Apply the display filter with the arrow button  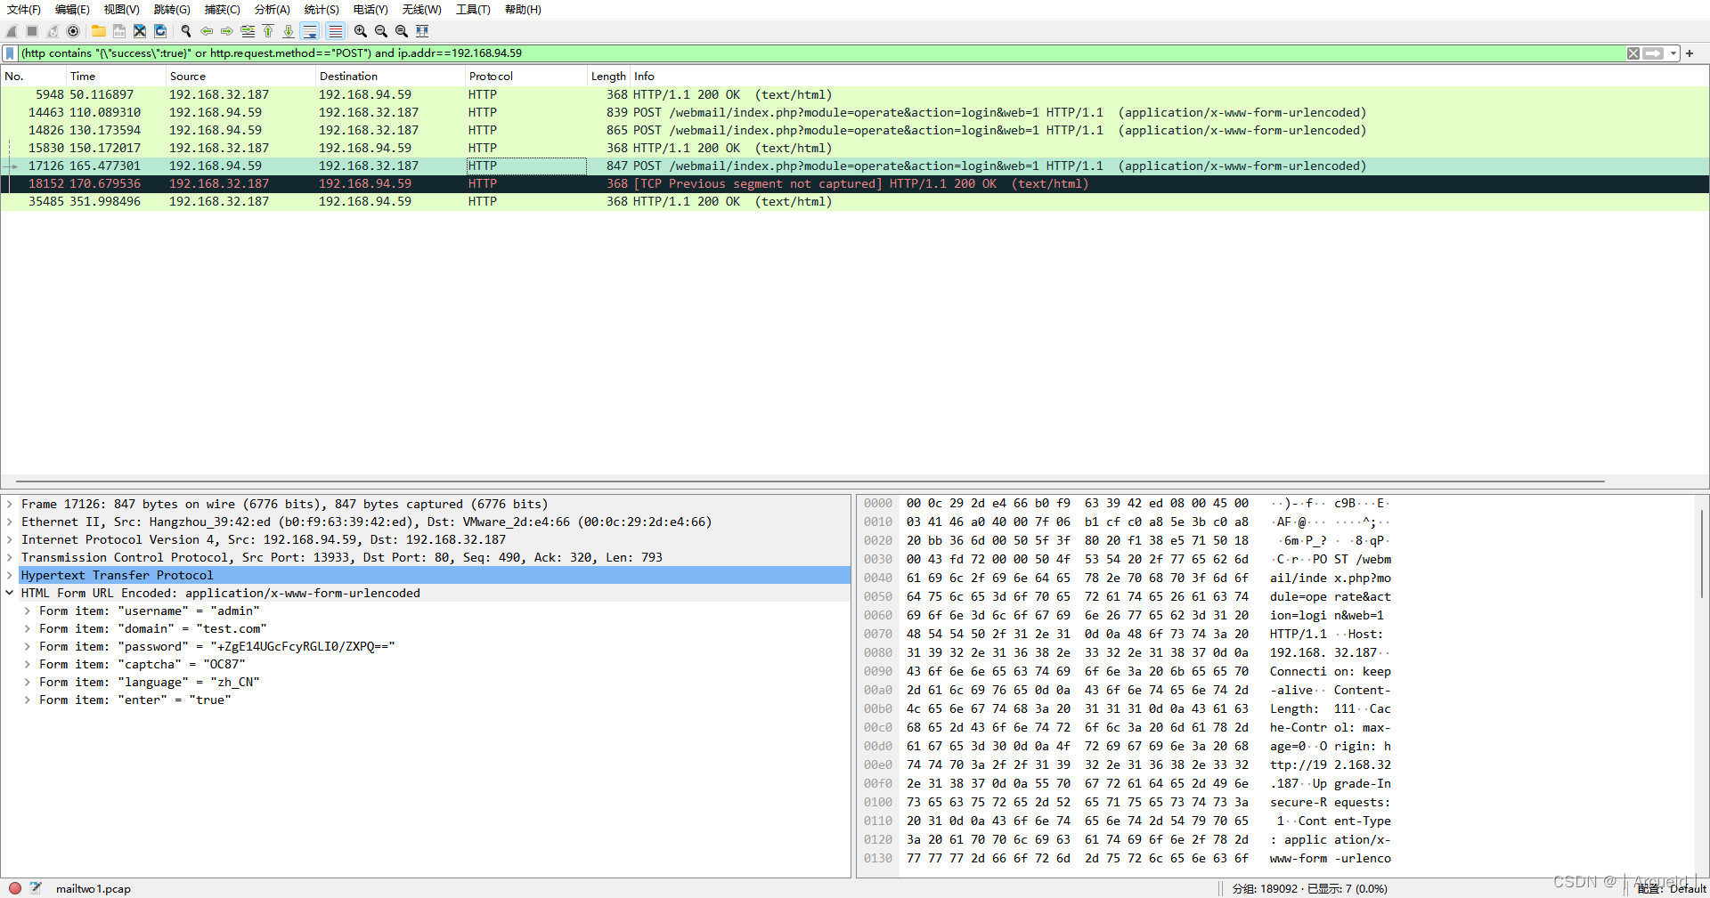tap(1654, 53)
